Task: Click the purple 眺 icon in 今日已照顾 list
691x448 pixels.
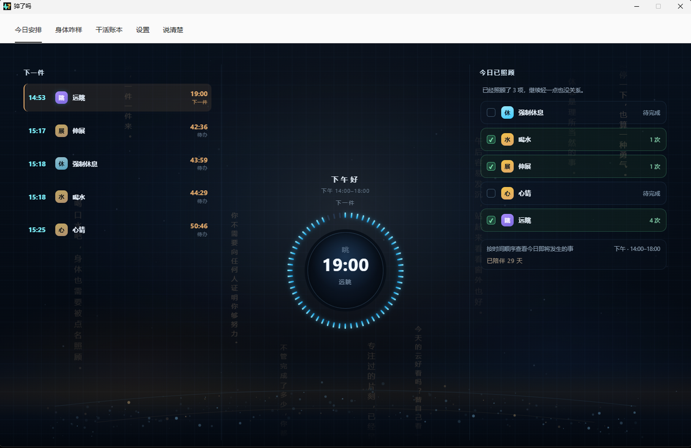Action: tap(507, 220)
